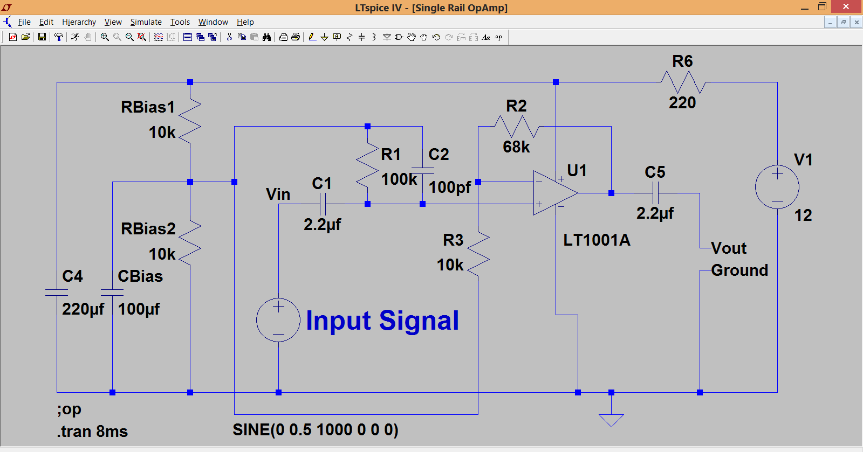Click the V1 value 12
This screenshot has height=452, width=863.
click(803, 215)
